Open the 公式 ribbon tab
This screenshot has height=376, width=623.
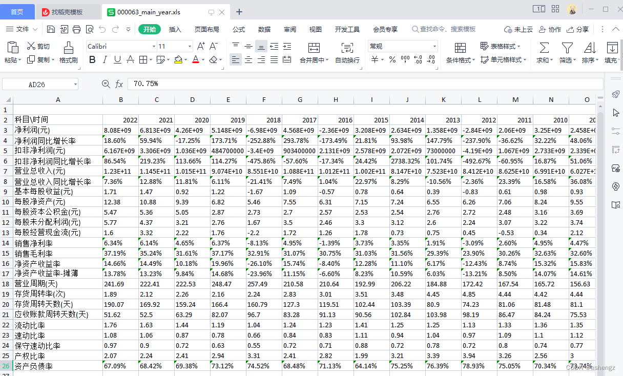[238, 29]
